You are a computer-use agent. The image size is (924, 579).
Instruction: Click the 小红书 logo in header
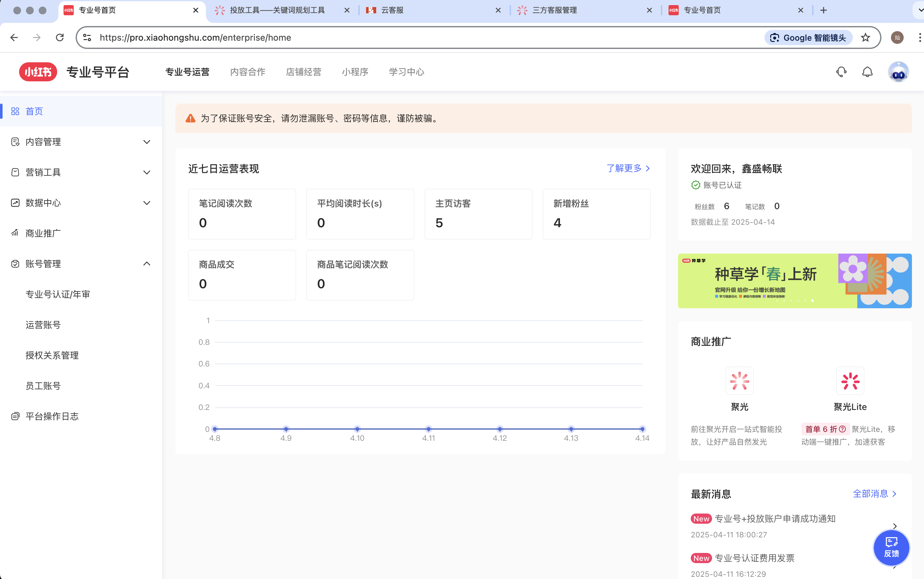[x=38, y=72]
